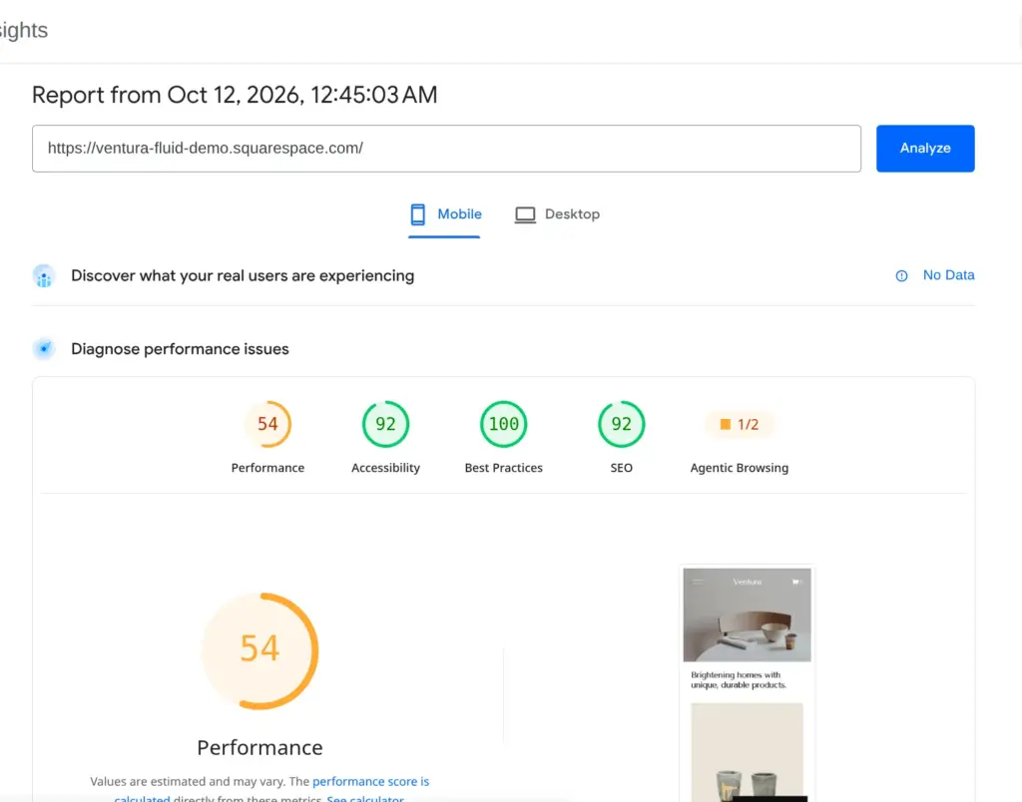1022x802 pixels.
Task: Switch to the Mobile tab
Action: click(446, 214)
